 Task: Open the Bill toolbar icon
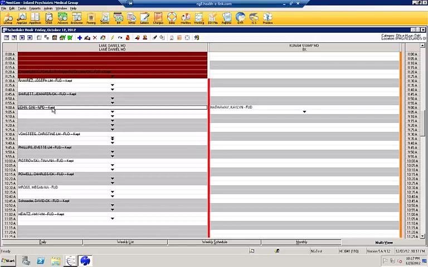(x=119, y=18)
